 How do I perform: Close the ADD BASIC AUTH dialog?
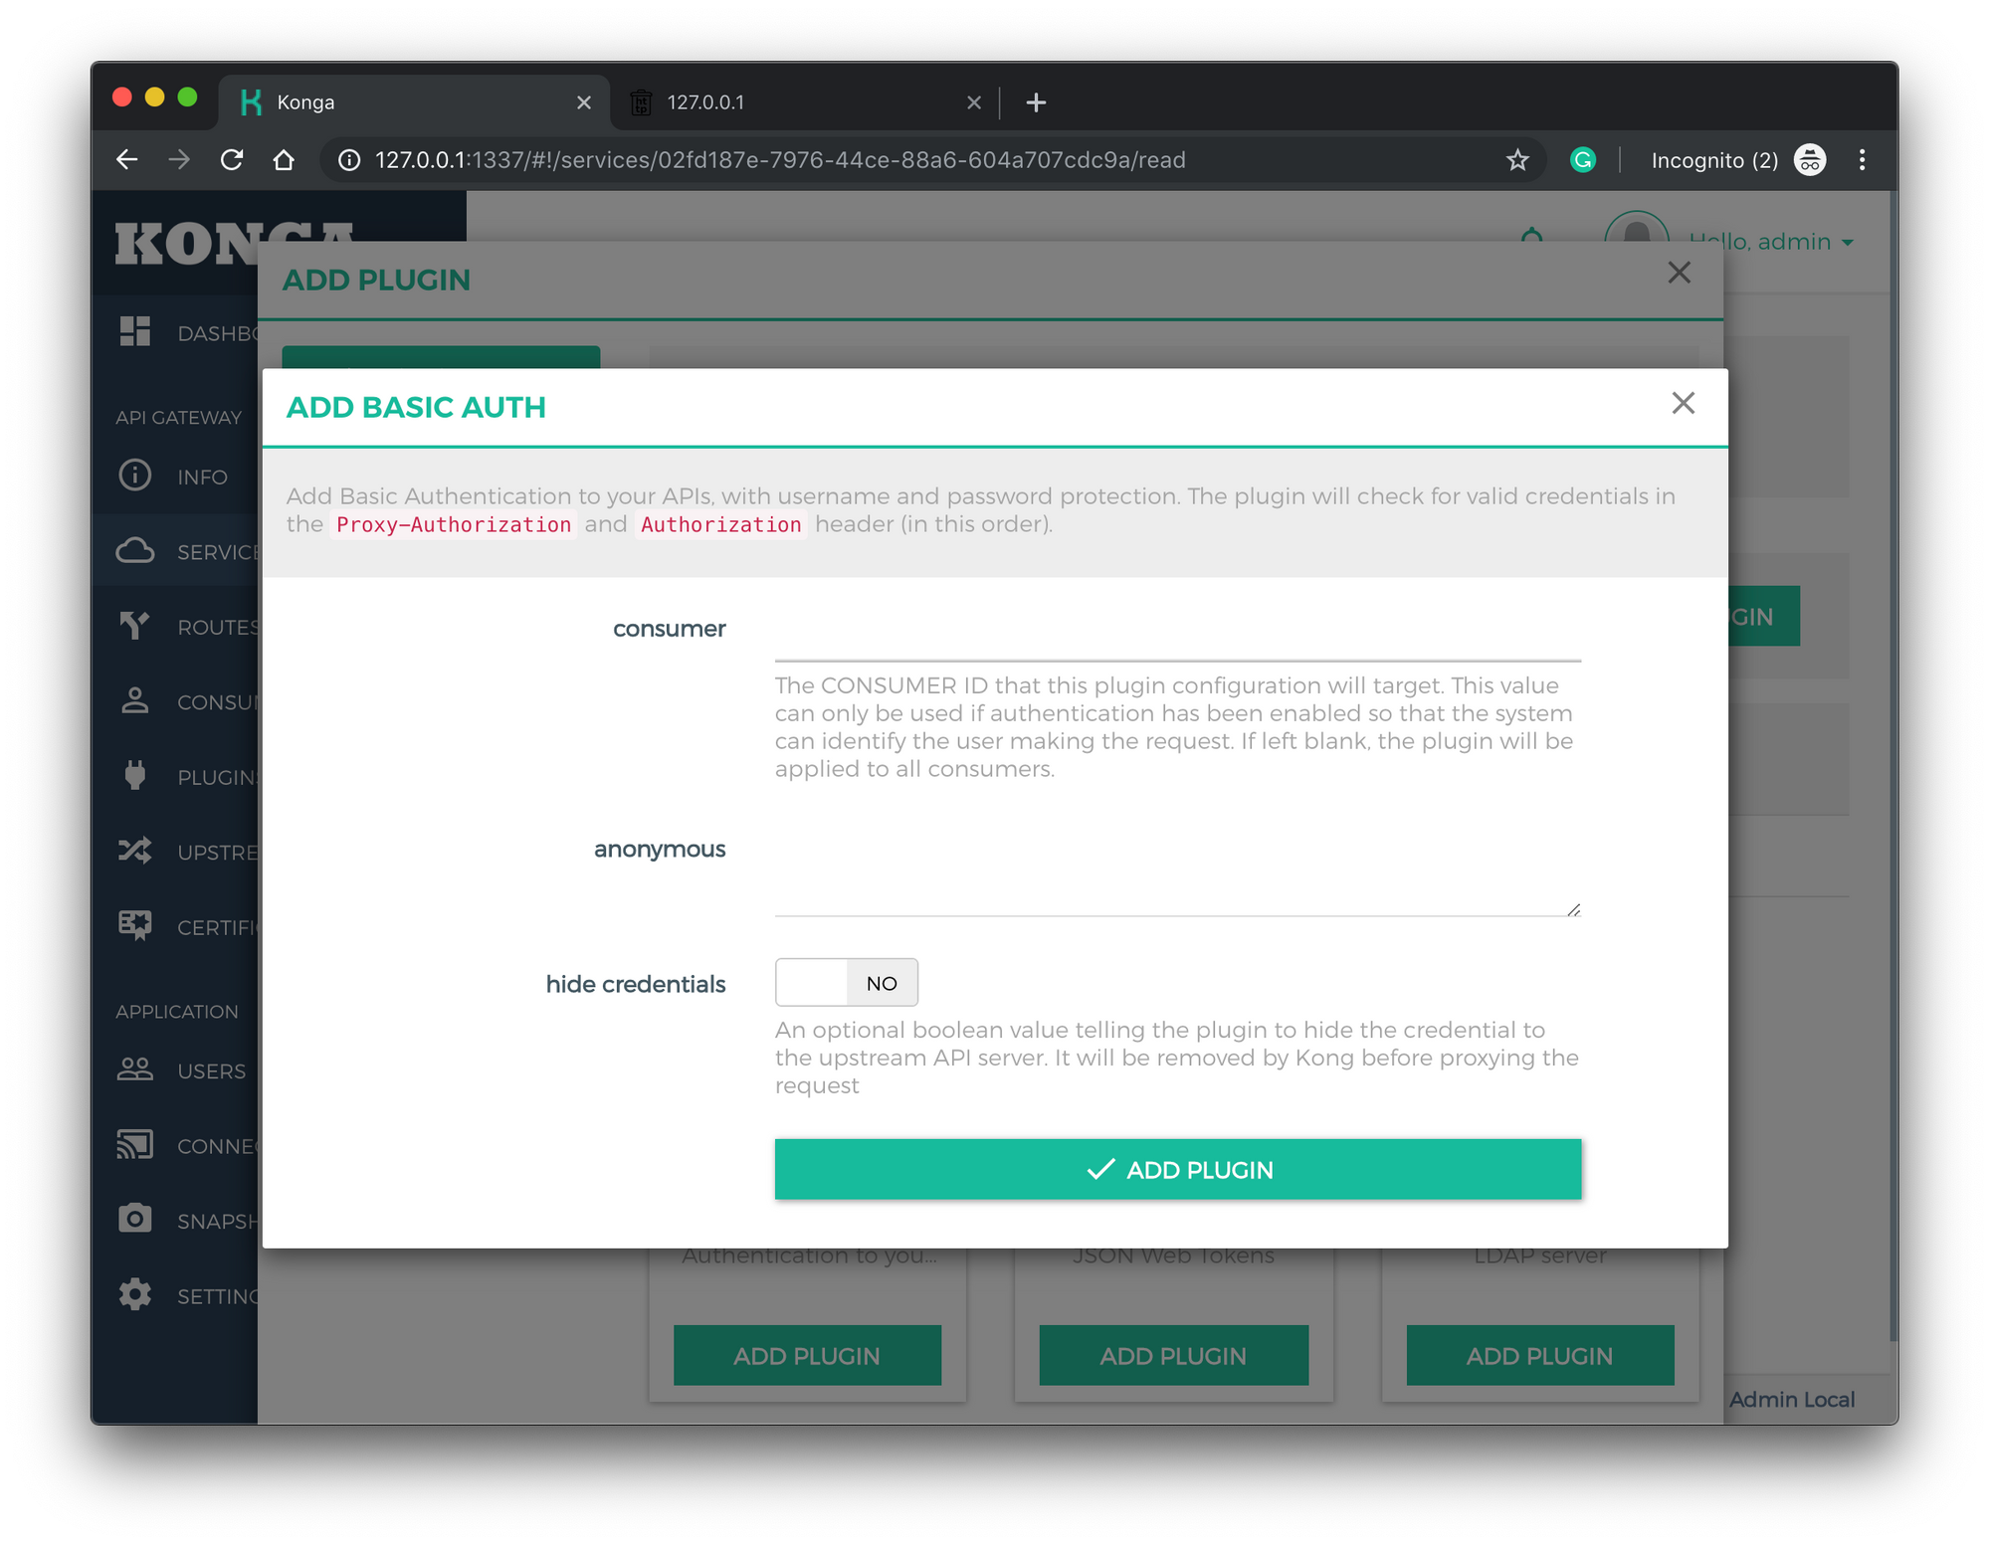tap(1683, 403)
